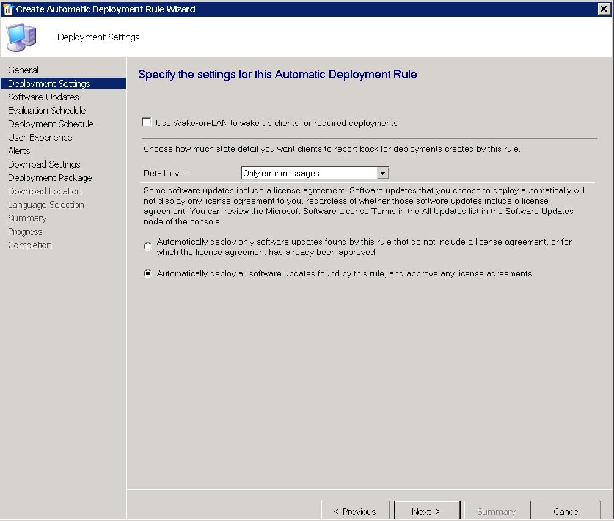This screenshot has height=521, width=614.
Task: Cancel the wizard
Action: (566, 511)
